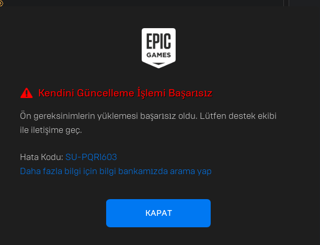Click the narrow divider segment in top bar

click(286, 3)
